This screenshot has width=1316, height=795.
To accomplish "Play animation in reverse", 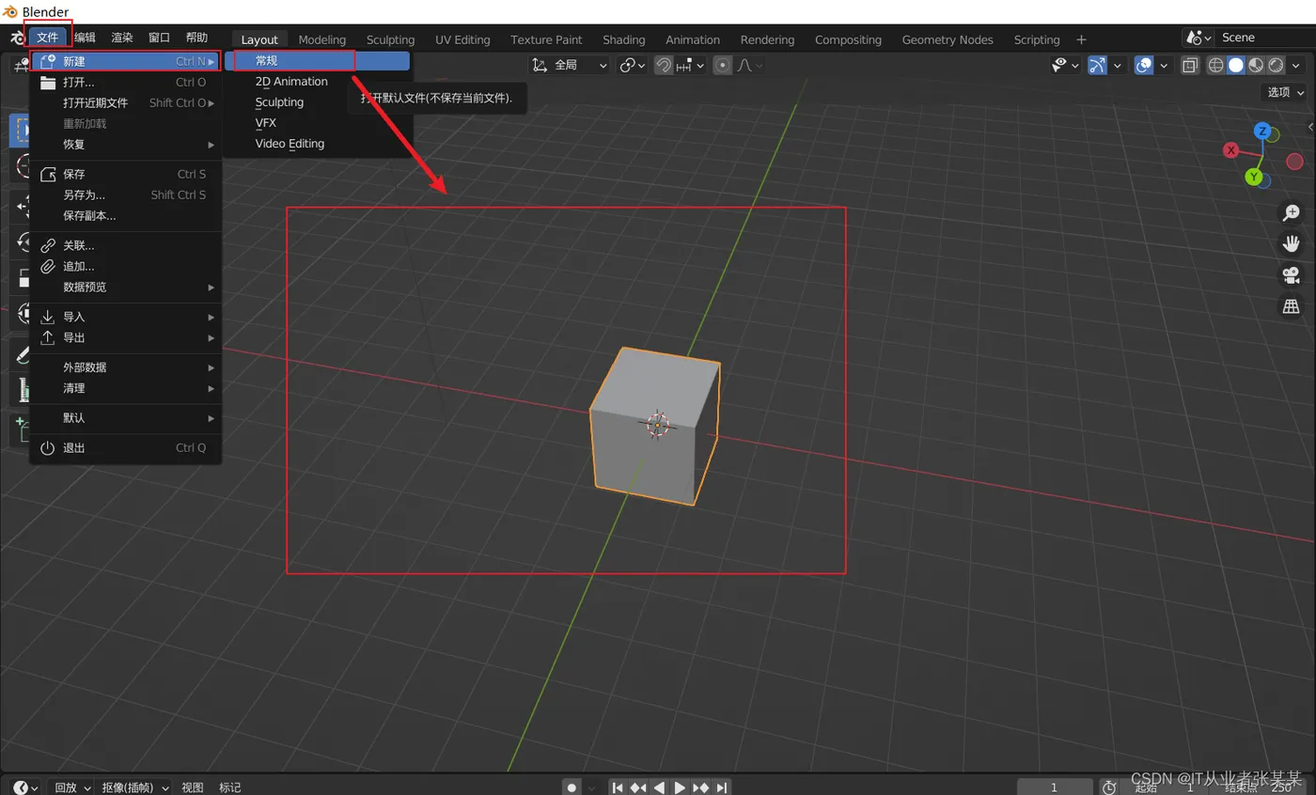I will [659, 787].
